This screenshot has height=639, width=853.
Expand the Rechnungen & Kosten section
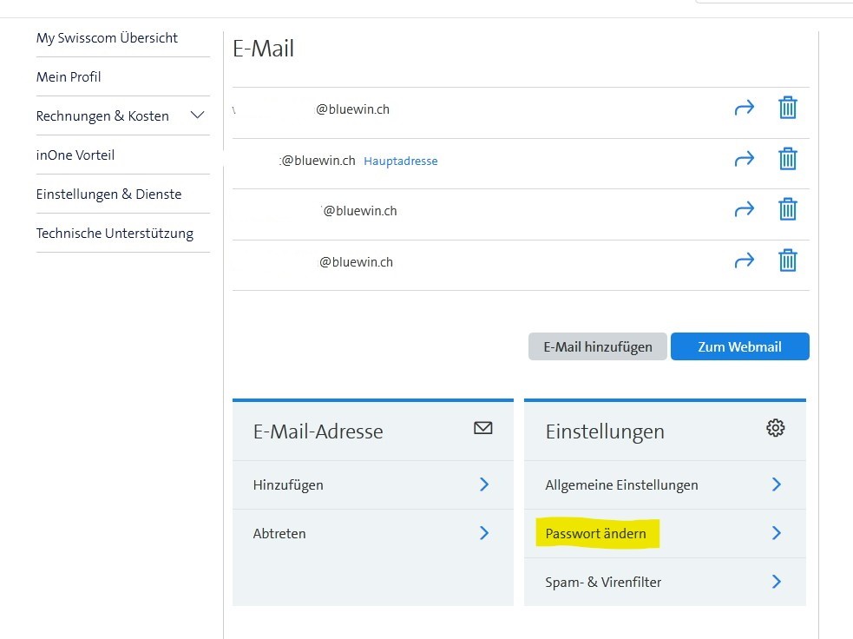point(197,115)
